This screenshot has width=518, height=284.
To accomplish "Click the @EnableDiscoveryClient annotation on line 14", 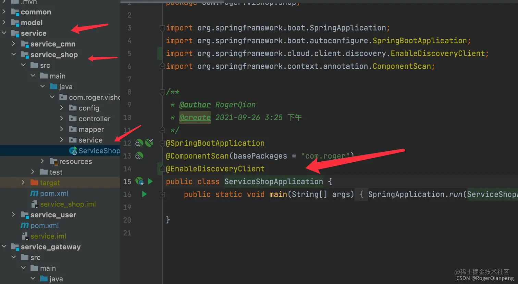I will click(215, 169).
